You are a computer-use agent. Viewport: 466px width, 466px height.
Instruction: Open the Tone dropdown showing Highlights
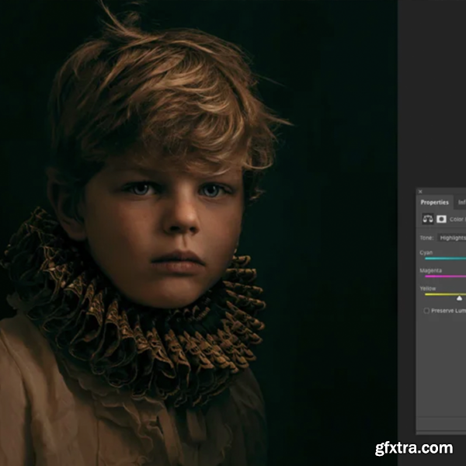(x=452, y=238)
